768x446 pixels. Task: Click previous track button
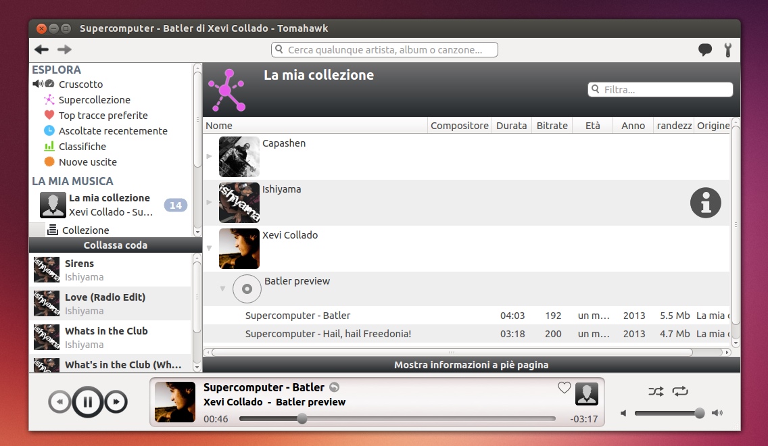(59, 402)
